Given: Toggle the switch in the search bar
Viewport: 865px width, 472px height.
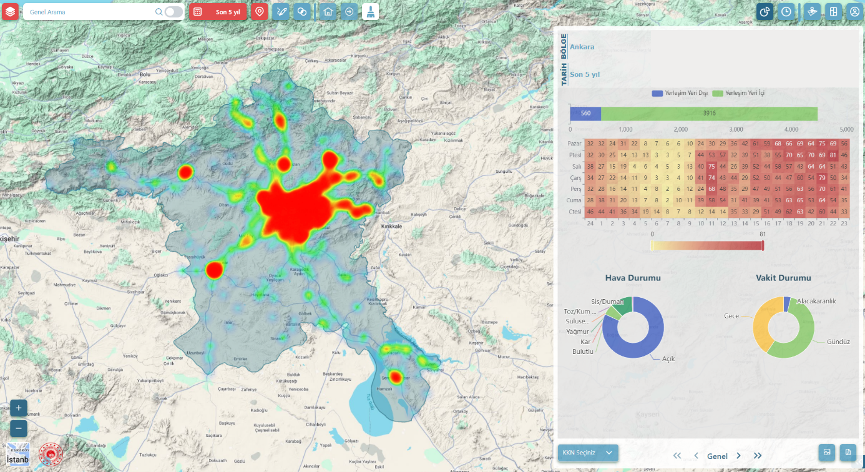Looking at the screenshot, I should [174, 12].
